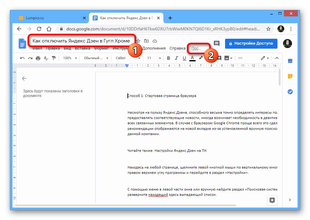Hide the menus with up chevron
The width and height of the screenshot is (310, 220).
[x=277, y=58]
